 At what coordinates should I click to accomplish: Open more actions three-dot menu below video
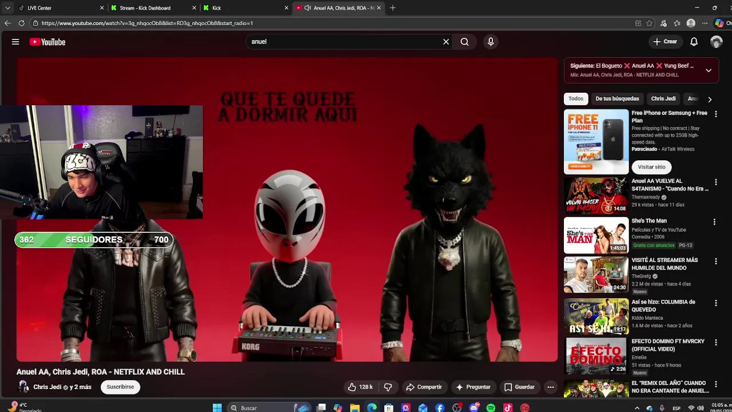pyautogui.click(x=550, y=387)
